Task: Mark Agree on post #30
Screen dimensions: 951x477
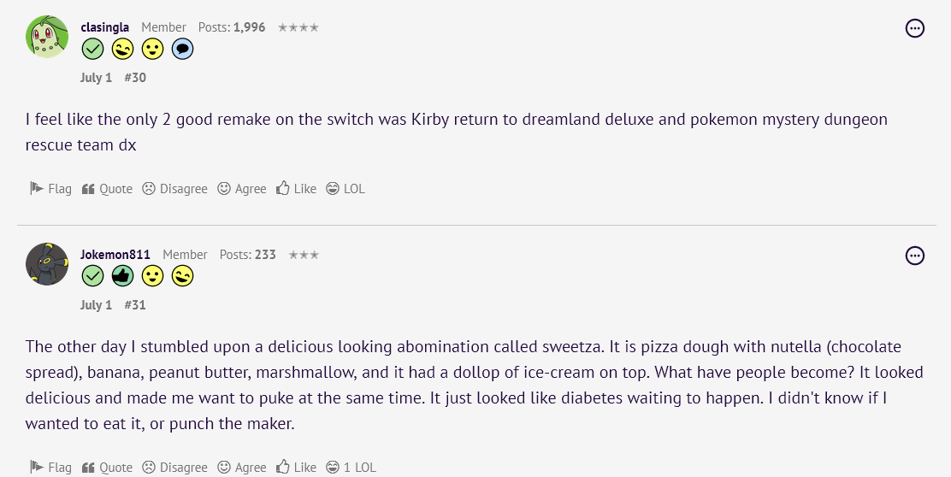Action: pos(242,189)
